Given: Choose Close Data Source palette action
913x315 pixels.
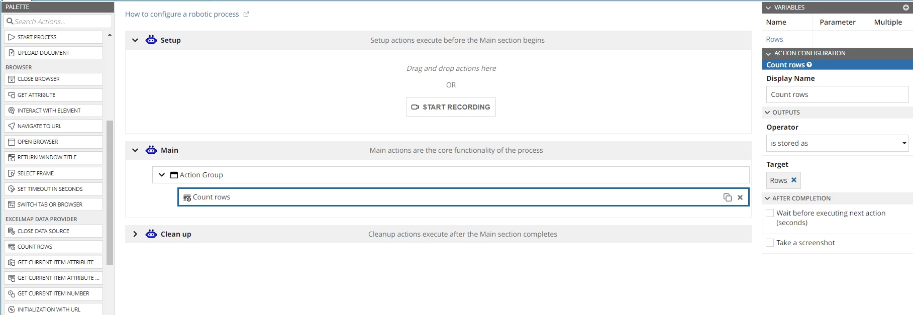Looking at the screenshot, I should tap(53, 231).
